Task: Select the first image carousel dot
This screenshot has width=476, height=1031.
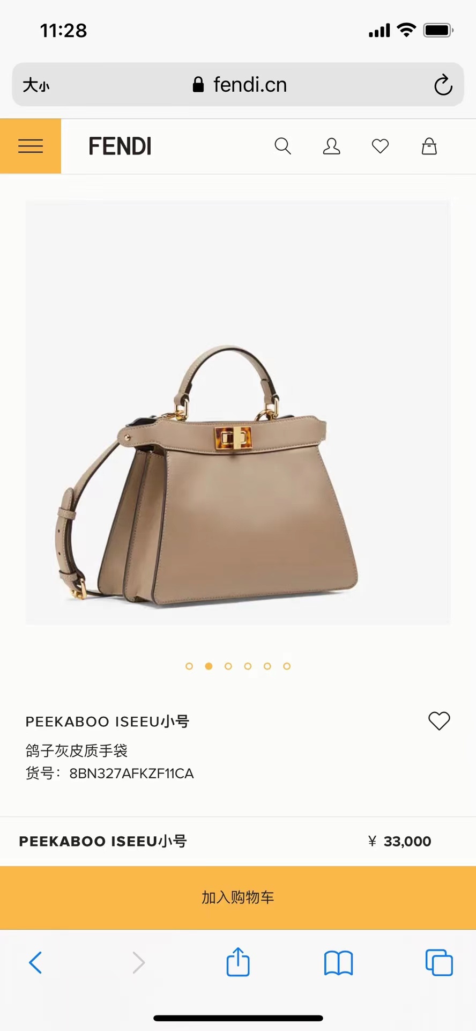Action: coord(189,666)
